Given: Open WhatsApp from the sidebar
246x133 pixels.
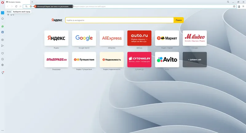Looking at the screenshot, I should tap(2, 26).
